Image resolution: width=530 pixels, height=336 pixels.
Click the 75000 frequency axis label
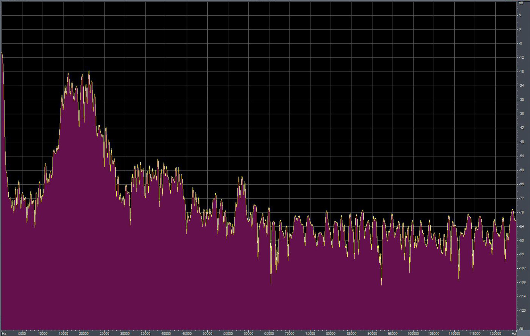click(x=310, y=334)
